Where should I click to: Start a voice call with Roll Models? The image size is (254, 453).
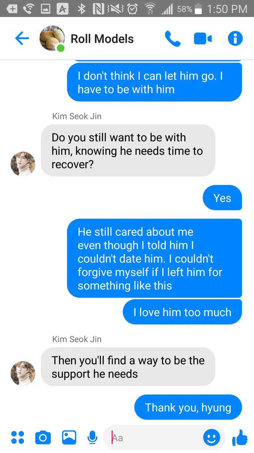coord(173,39)
